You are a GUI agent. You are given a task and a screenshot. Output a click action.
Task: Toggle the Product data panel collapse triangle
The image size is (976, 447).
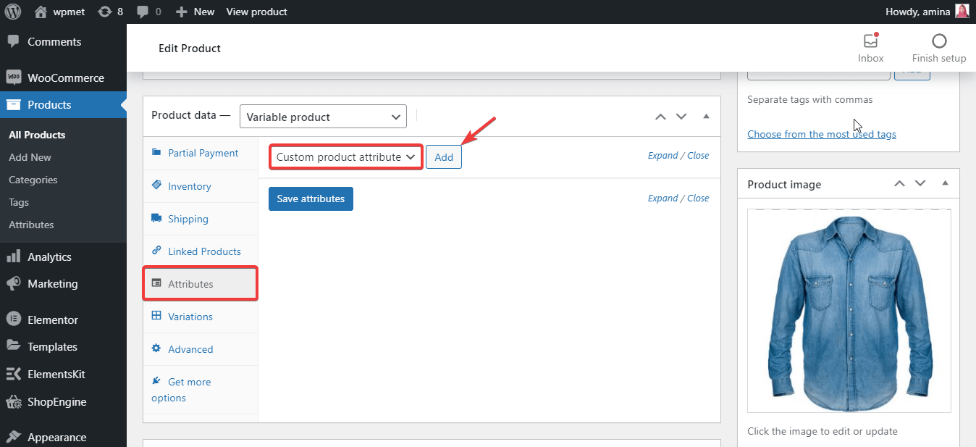point(706,117)
